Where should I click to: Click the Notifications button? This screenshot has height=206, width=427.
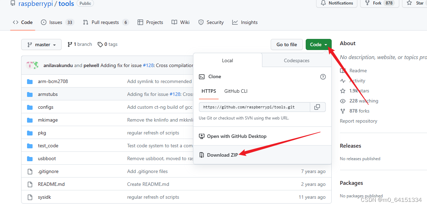(x=337, y=3)
